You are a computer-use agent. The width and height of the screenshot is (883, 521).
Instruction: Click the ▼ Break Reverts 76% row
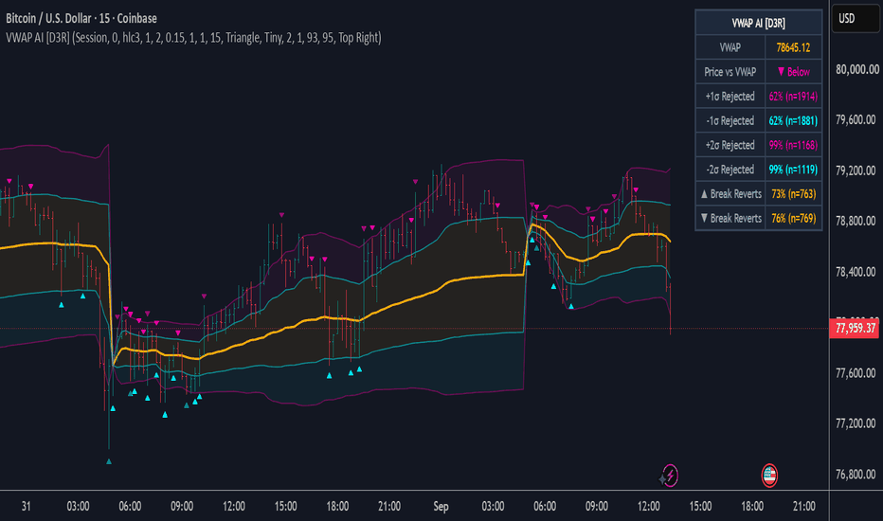pyautogui.click(x=759, y=219)
